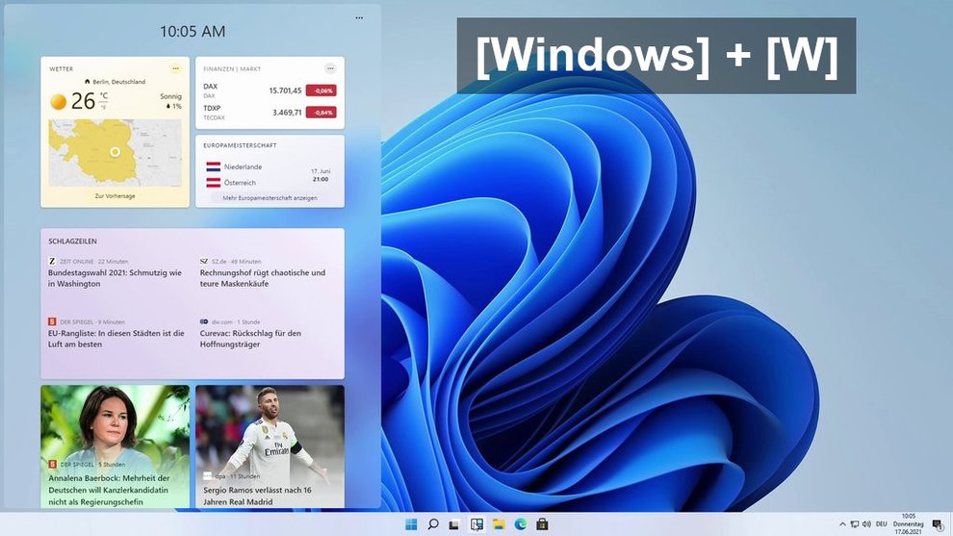Image resolution: width=953 pixels, height=536 pixels.
Task: Switch temperature unit to Fahrenheit
Action: pyautogui.click(x=104, y=107)
